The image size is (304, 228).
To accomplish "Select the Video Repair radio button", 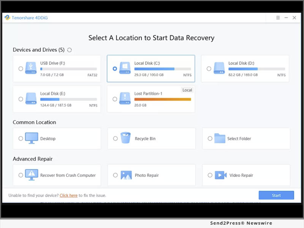I will click(x=210, y=175).
